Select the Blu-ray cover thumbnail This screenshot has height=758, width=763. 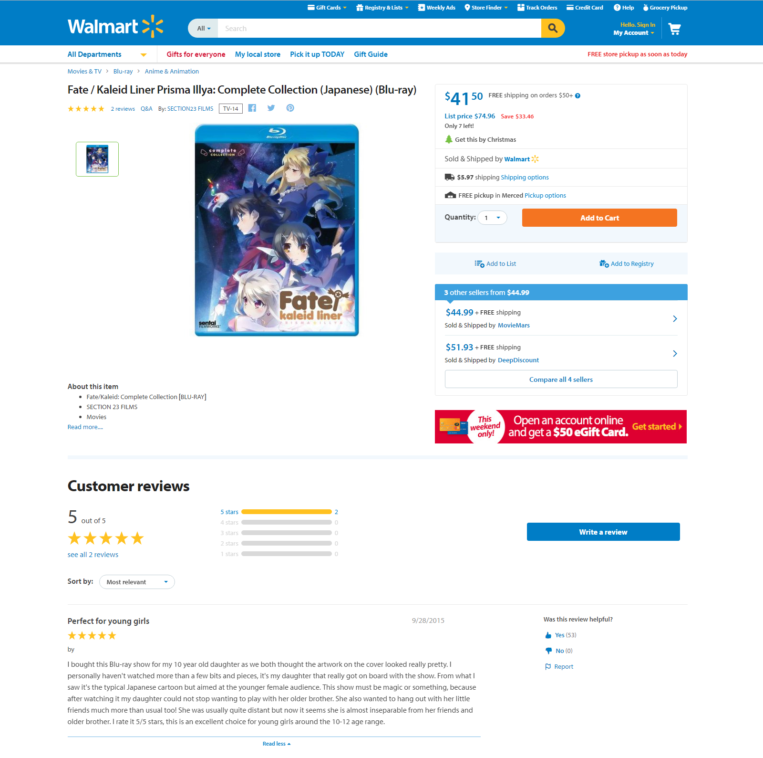[97, 159]
